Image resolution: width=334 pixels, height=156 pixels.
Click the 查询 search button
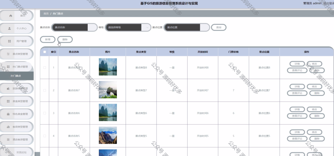pyautogui.click(x=219, y=27)
